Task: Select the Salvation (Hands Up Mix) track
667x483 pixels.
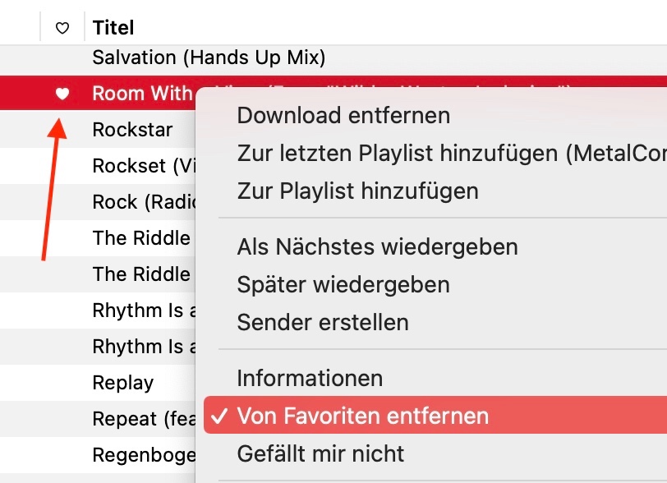Action: click(209, 57)
